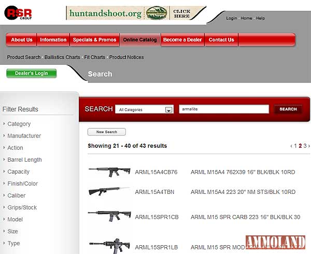
Task: Open the Help link
Action: click(x=260, y=18)
